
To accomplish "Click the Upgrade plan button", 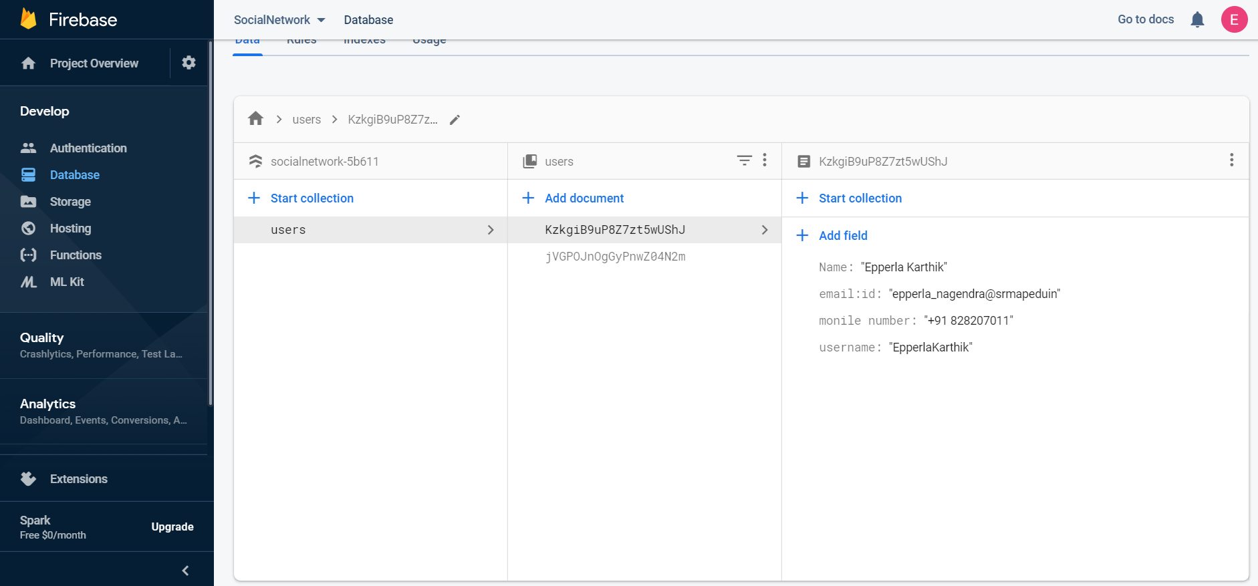I will [x=172, y=527].
